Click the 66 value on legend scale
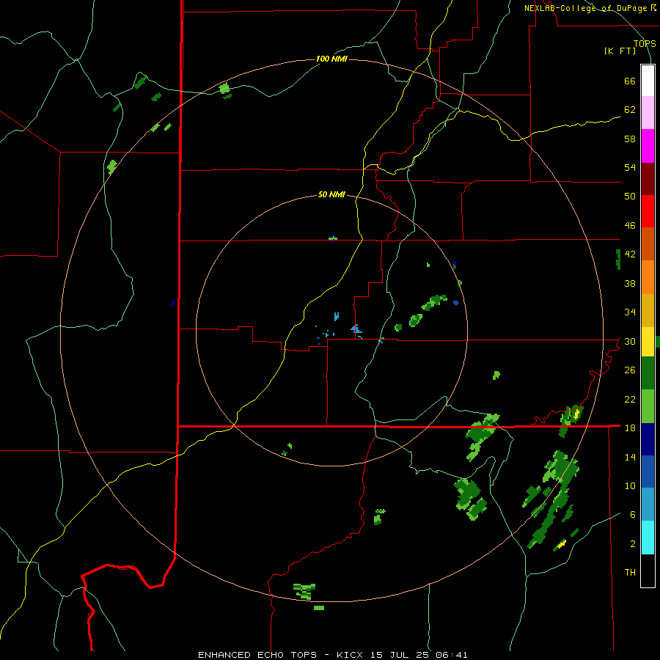This screenshot has width=660, height=660. 630,81
